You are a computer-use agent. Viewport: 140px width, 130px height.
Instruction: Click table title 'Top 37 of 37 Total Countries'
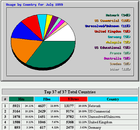(x=70, y=92)
